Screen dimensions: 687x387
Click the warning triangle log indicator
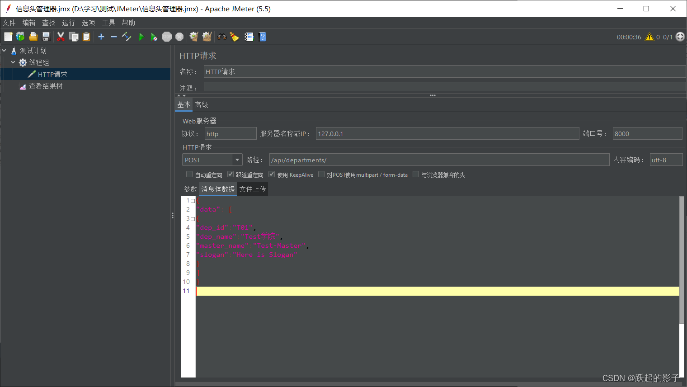click(649, 37)
